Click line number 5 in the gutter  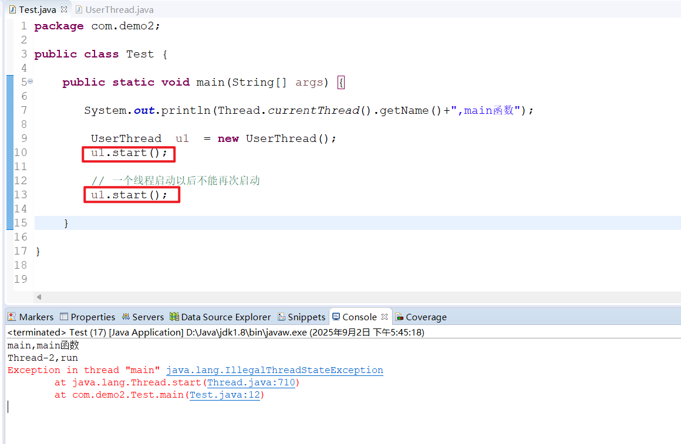[x=24, y=82]
